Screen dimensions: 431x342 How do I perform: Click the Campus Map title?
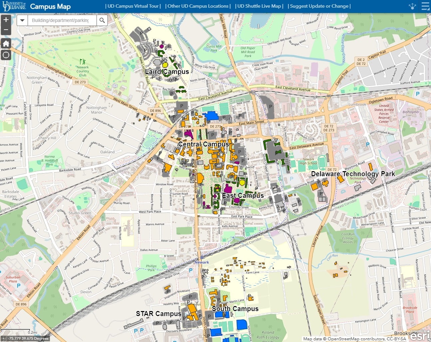coord(50,6)
